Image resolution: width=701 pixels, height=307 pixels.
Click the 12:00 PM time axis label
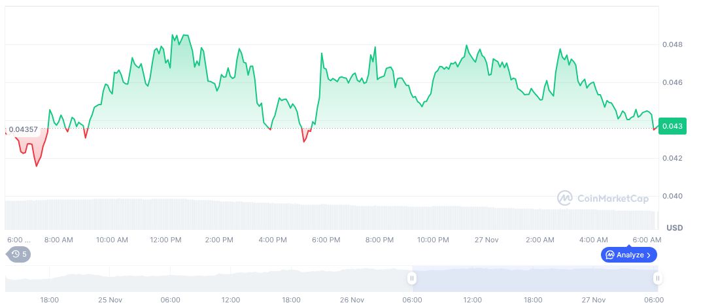click(165, 240)
